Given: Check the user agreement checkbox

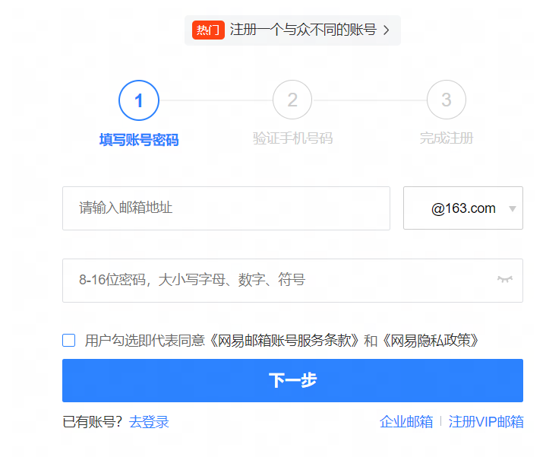Looking at the screenshot, I should coord(68,340).
